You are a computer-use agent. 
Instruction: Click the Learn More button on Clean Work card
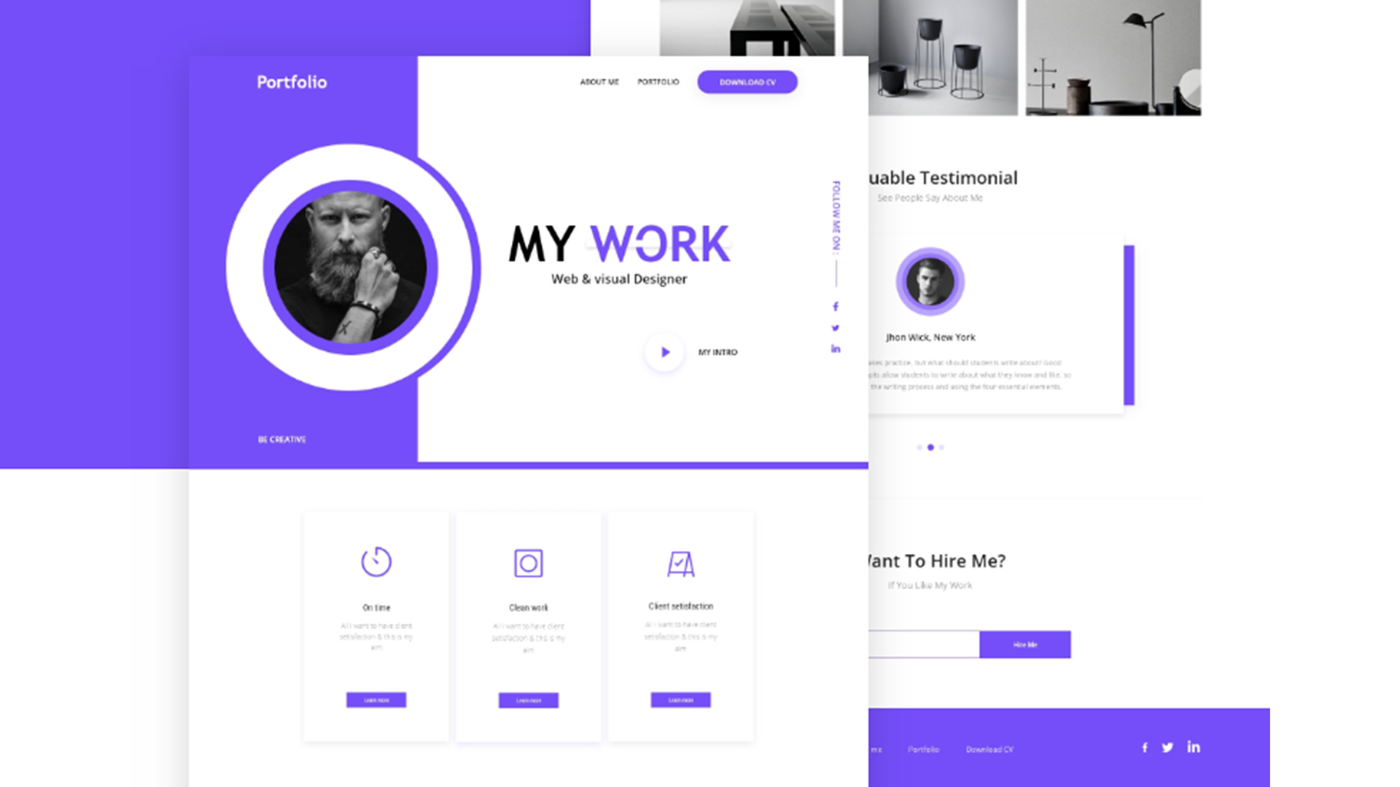529,700
